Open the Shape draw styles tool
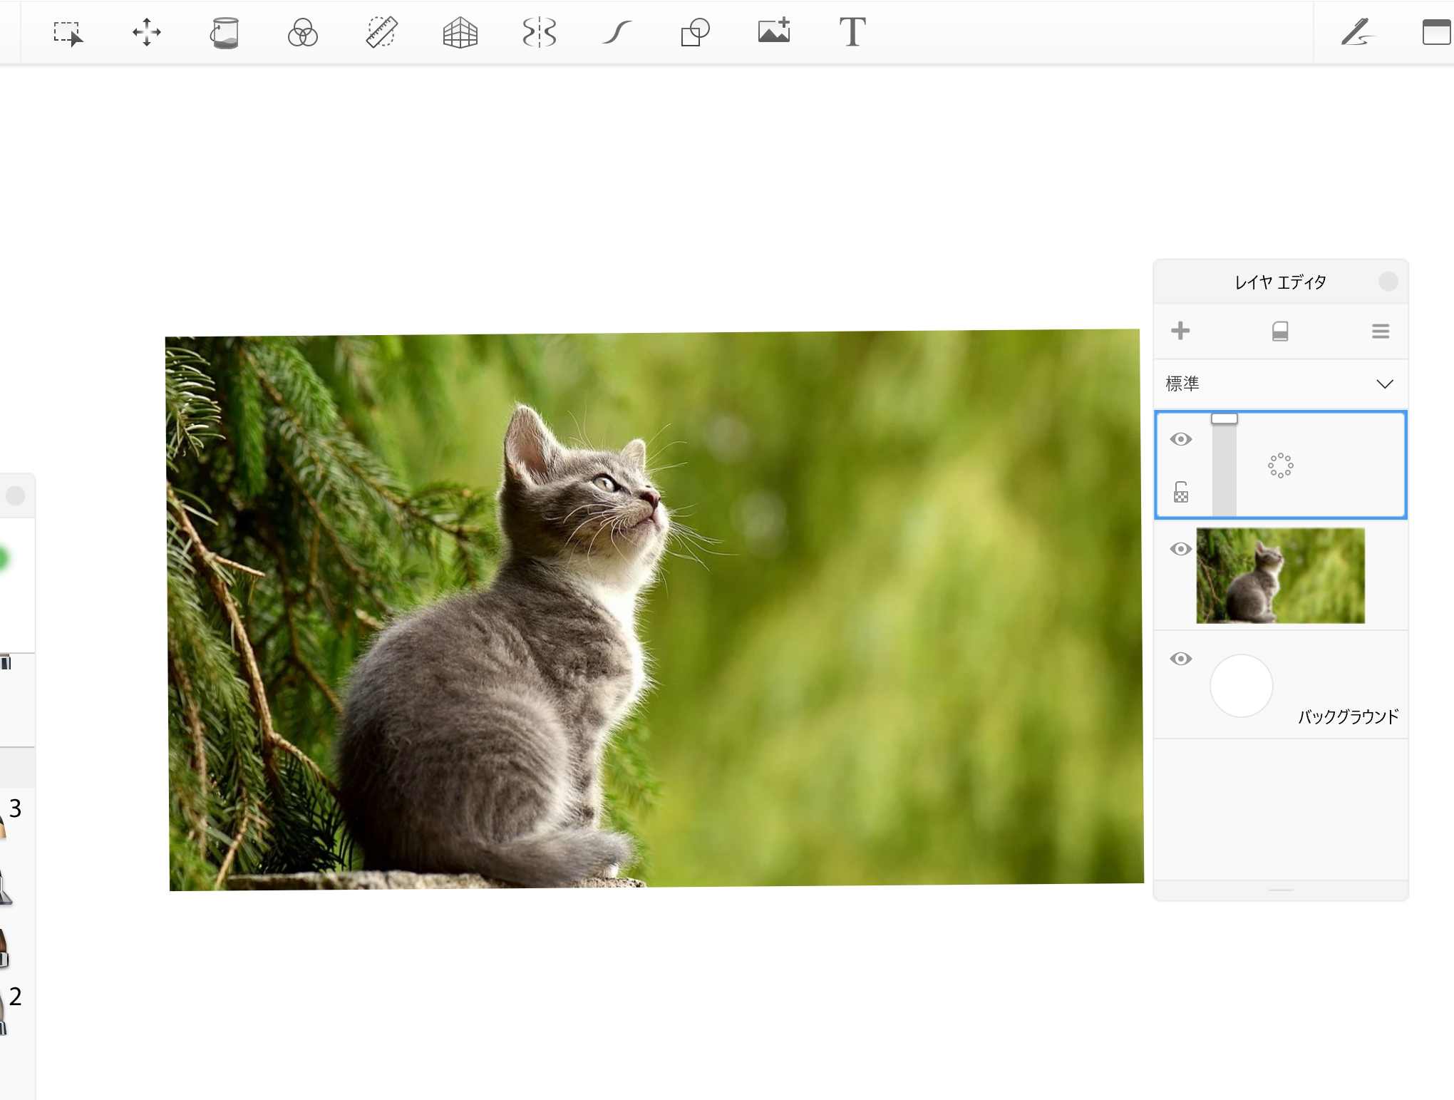Image resolution: width=1454 pixels, height=1100 pixels. [695, 33]
